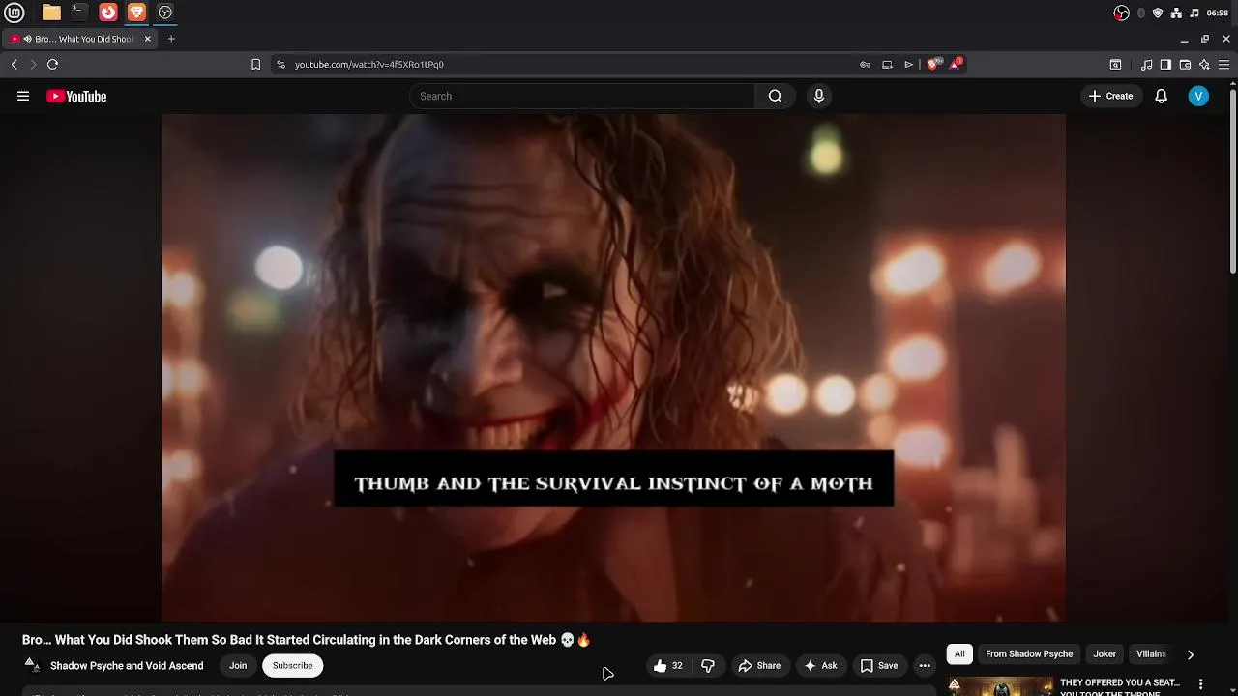This screenshot has height=696, width=1238.
Task: Go forward to the next page
Action: 33,64
